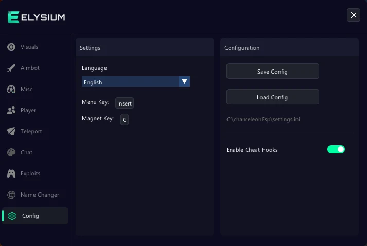The image size is (367, 246).
Task: Click the Config gear icon
Action: 12,216
